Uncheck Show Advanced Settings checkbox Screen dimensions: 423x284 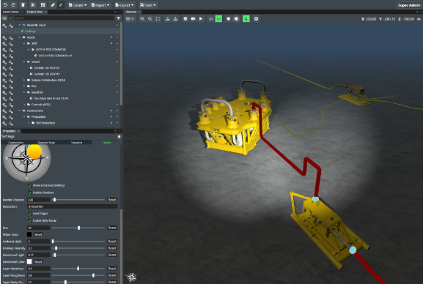30,186
